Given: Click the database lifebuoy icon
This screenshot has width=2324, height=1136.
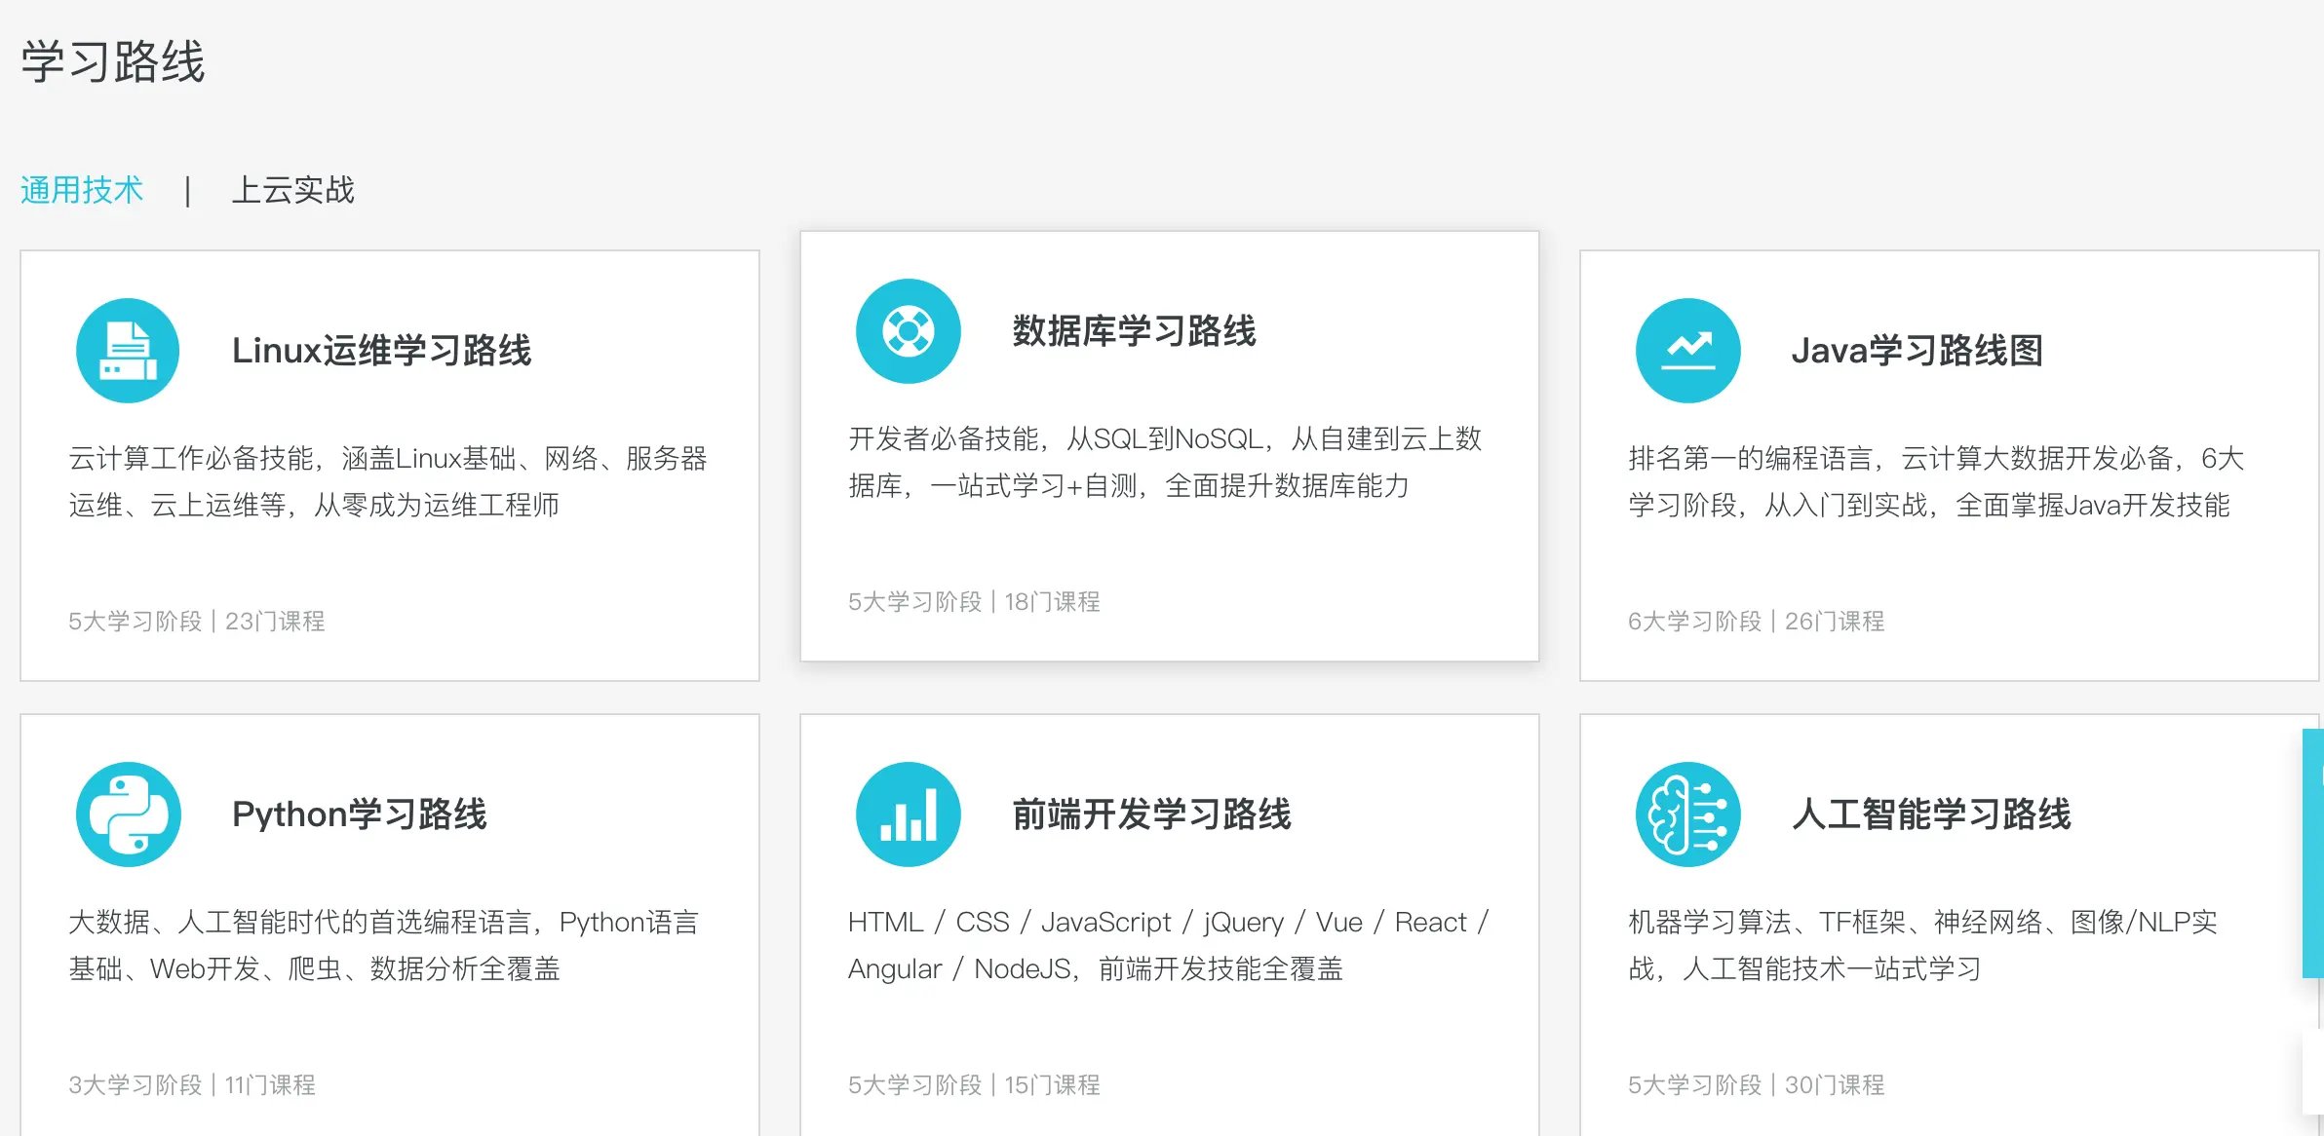Looking at the screenshot, I should tap(908, 331).
